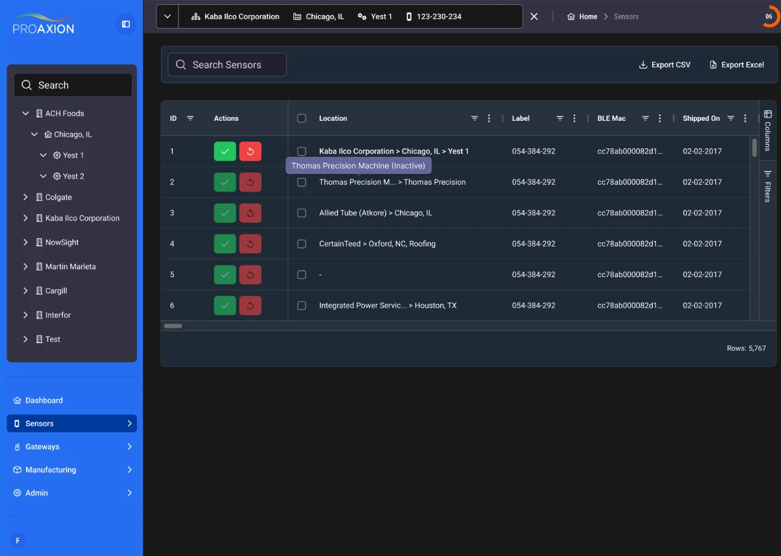
Task: Open Location column filter icon
Action: point(474,118)
